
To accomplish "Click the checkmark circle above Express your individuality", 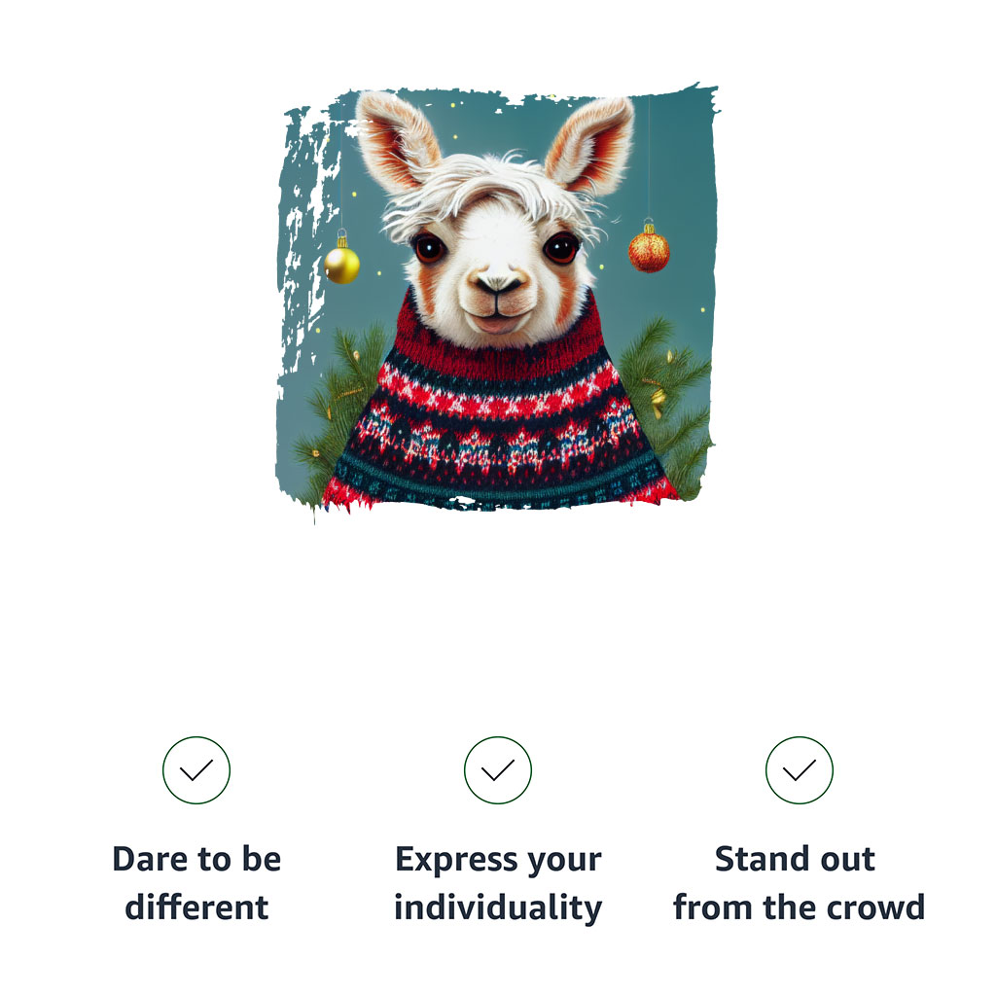I will [x=498, y=770].
